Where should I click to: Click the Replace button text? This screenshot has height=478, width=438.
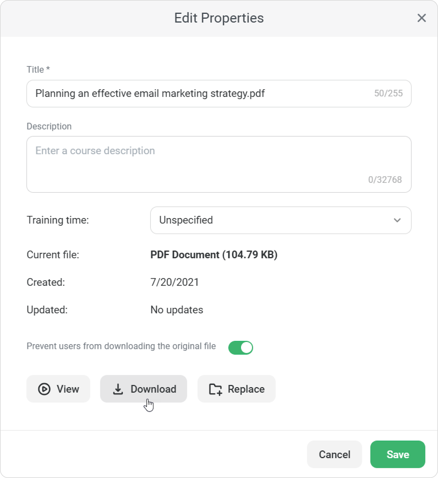coord(246,389)
